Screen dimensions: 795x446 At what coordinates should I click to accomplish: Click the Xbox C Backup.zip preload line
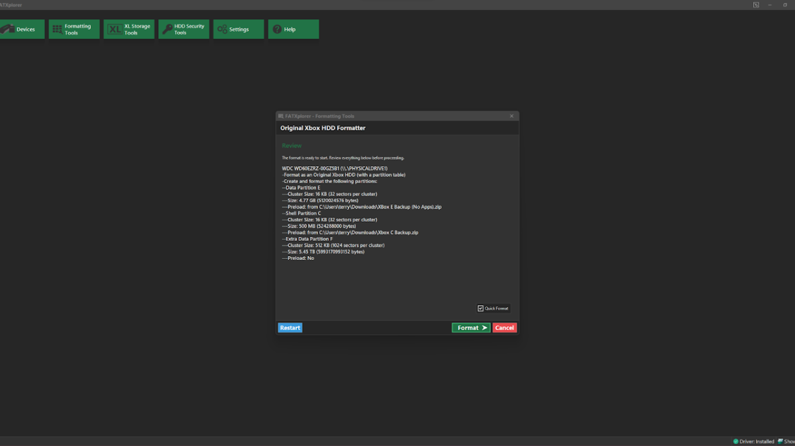tap(350, 233)
